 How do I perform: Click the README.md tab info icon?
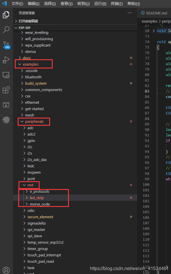[x=143, y=13]
